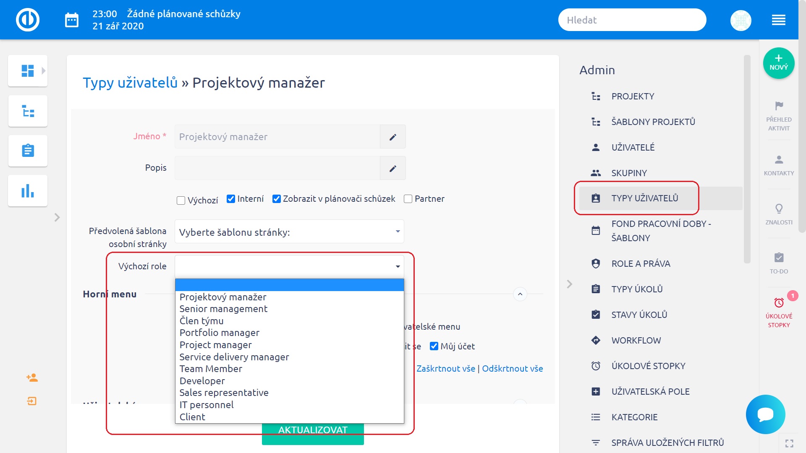Open Role a práva admin menu
This screenshot has height=453, width=806.
pyautogui.click(x=641, y=263)
